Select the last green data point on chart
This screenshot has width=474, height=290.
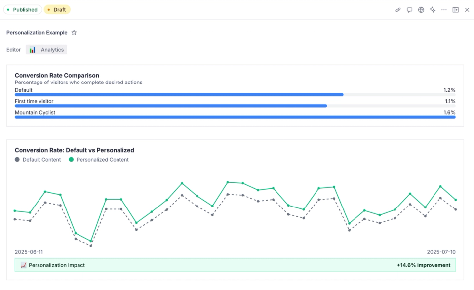(456, 200)
